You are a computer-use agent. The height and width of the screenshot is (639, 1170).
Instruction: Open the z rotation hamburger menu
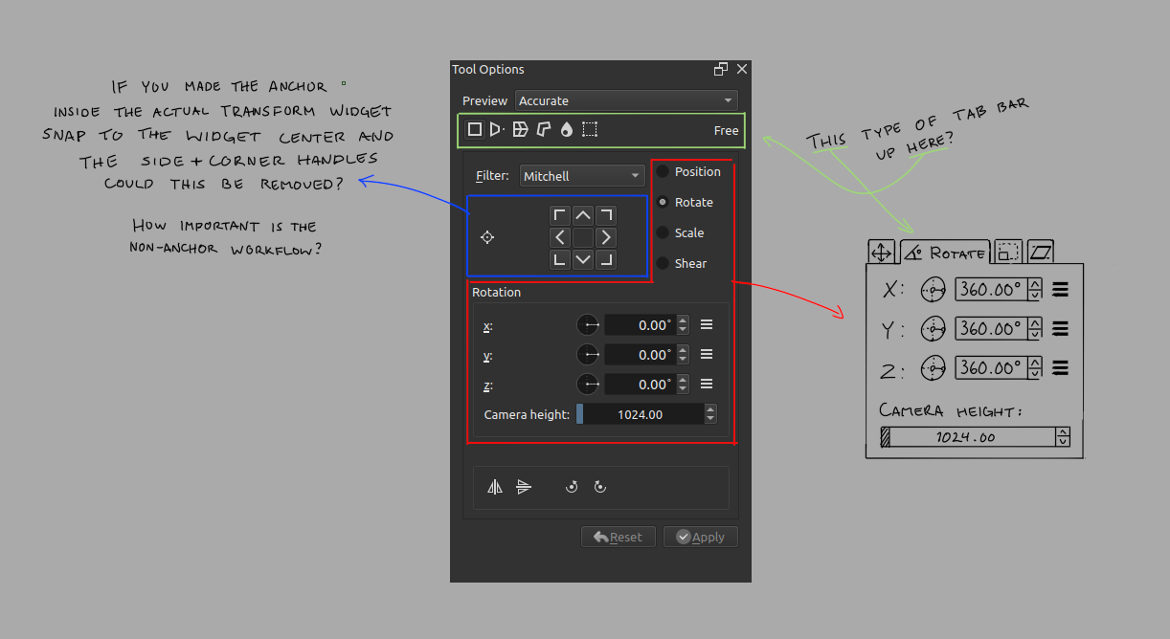point(707,384)
